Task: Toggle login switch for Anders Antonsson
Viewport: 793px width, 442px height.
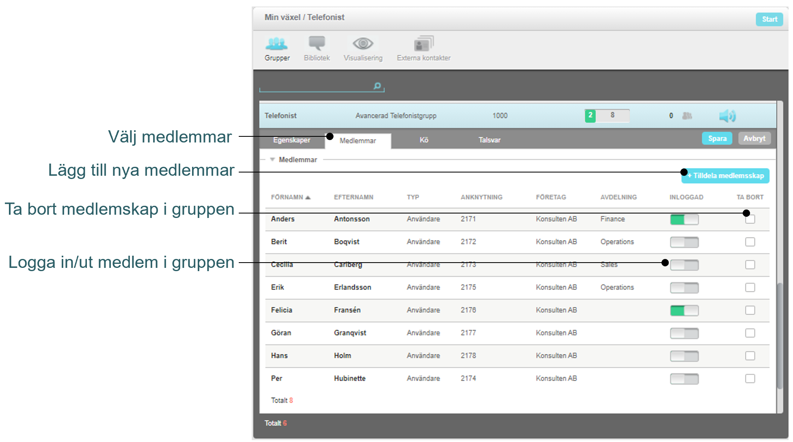Action: click(x=684, y=220)
